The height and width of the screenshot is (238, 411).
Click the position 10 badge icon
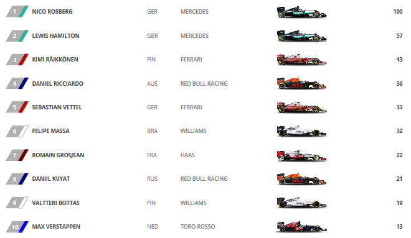click(x=17, y=227)
